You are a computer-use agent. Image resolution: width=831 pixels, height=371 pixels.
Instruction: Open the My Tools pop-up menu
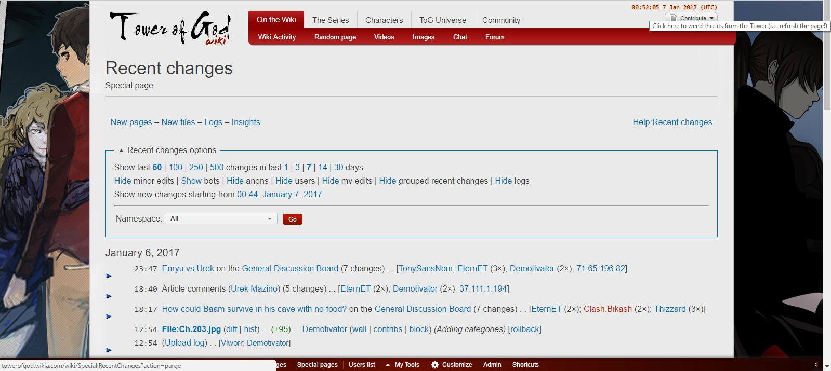[402, 365]
